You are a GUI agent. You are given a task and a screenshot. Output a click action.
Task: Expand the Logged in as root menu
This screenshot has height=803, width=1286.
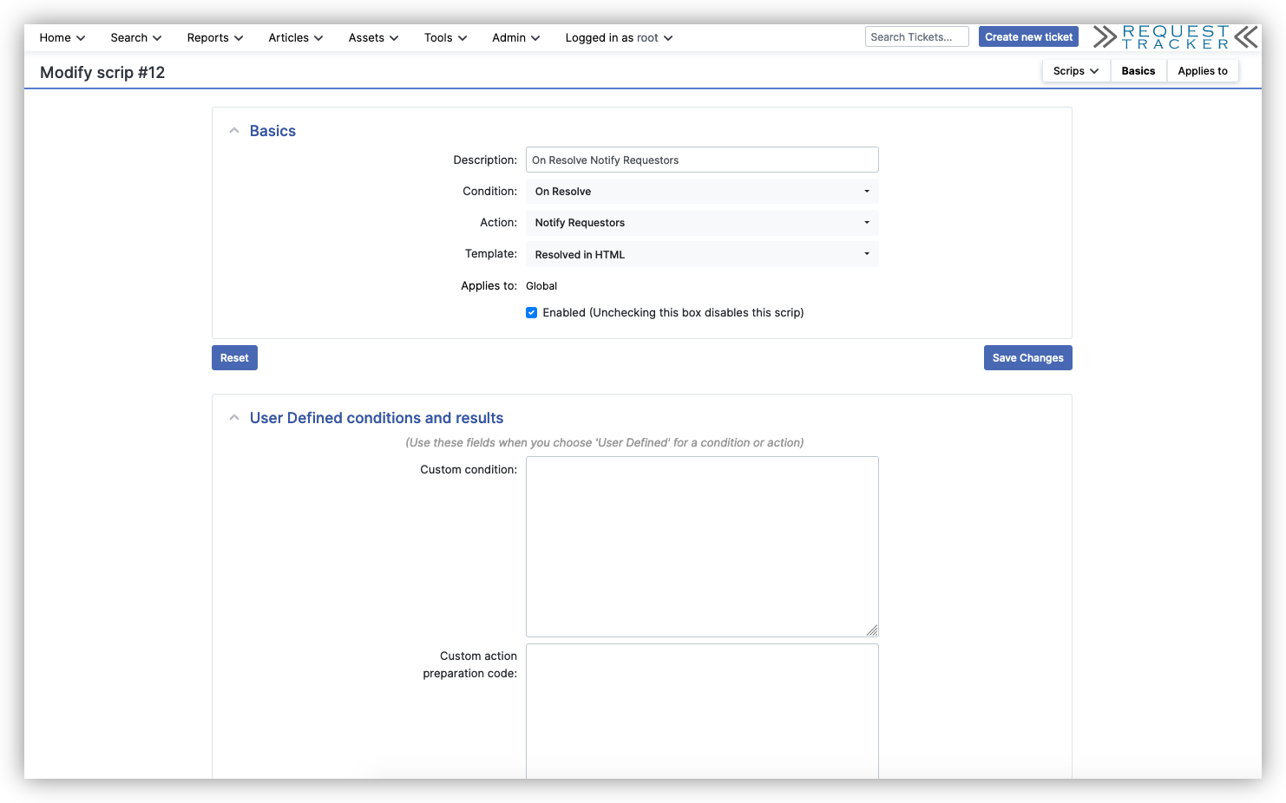[618, 37]
